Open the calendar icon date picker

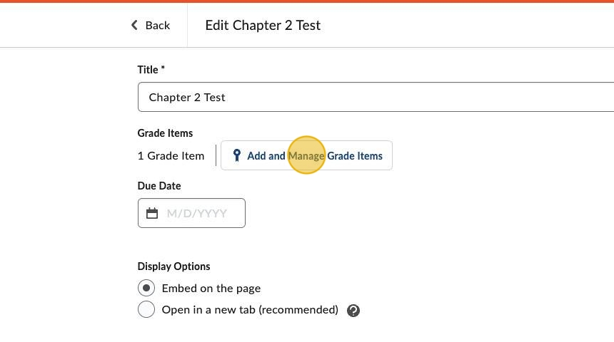click(152, 213)
